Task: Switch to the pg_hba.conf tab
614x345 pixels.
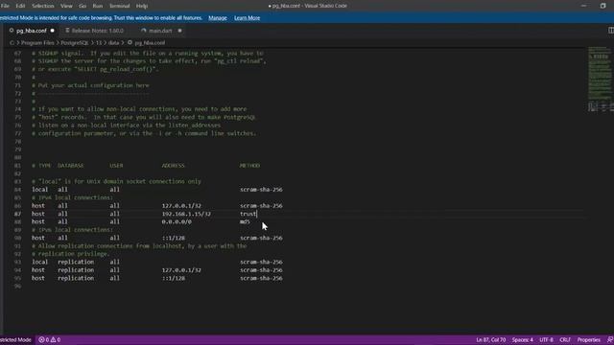Action: click(32, 31)
